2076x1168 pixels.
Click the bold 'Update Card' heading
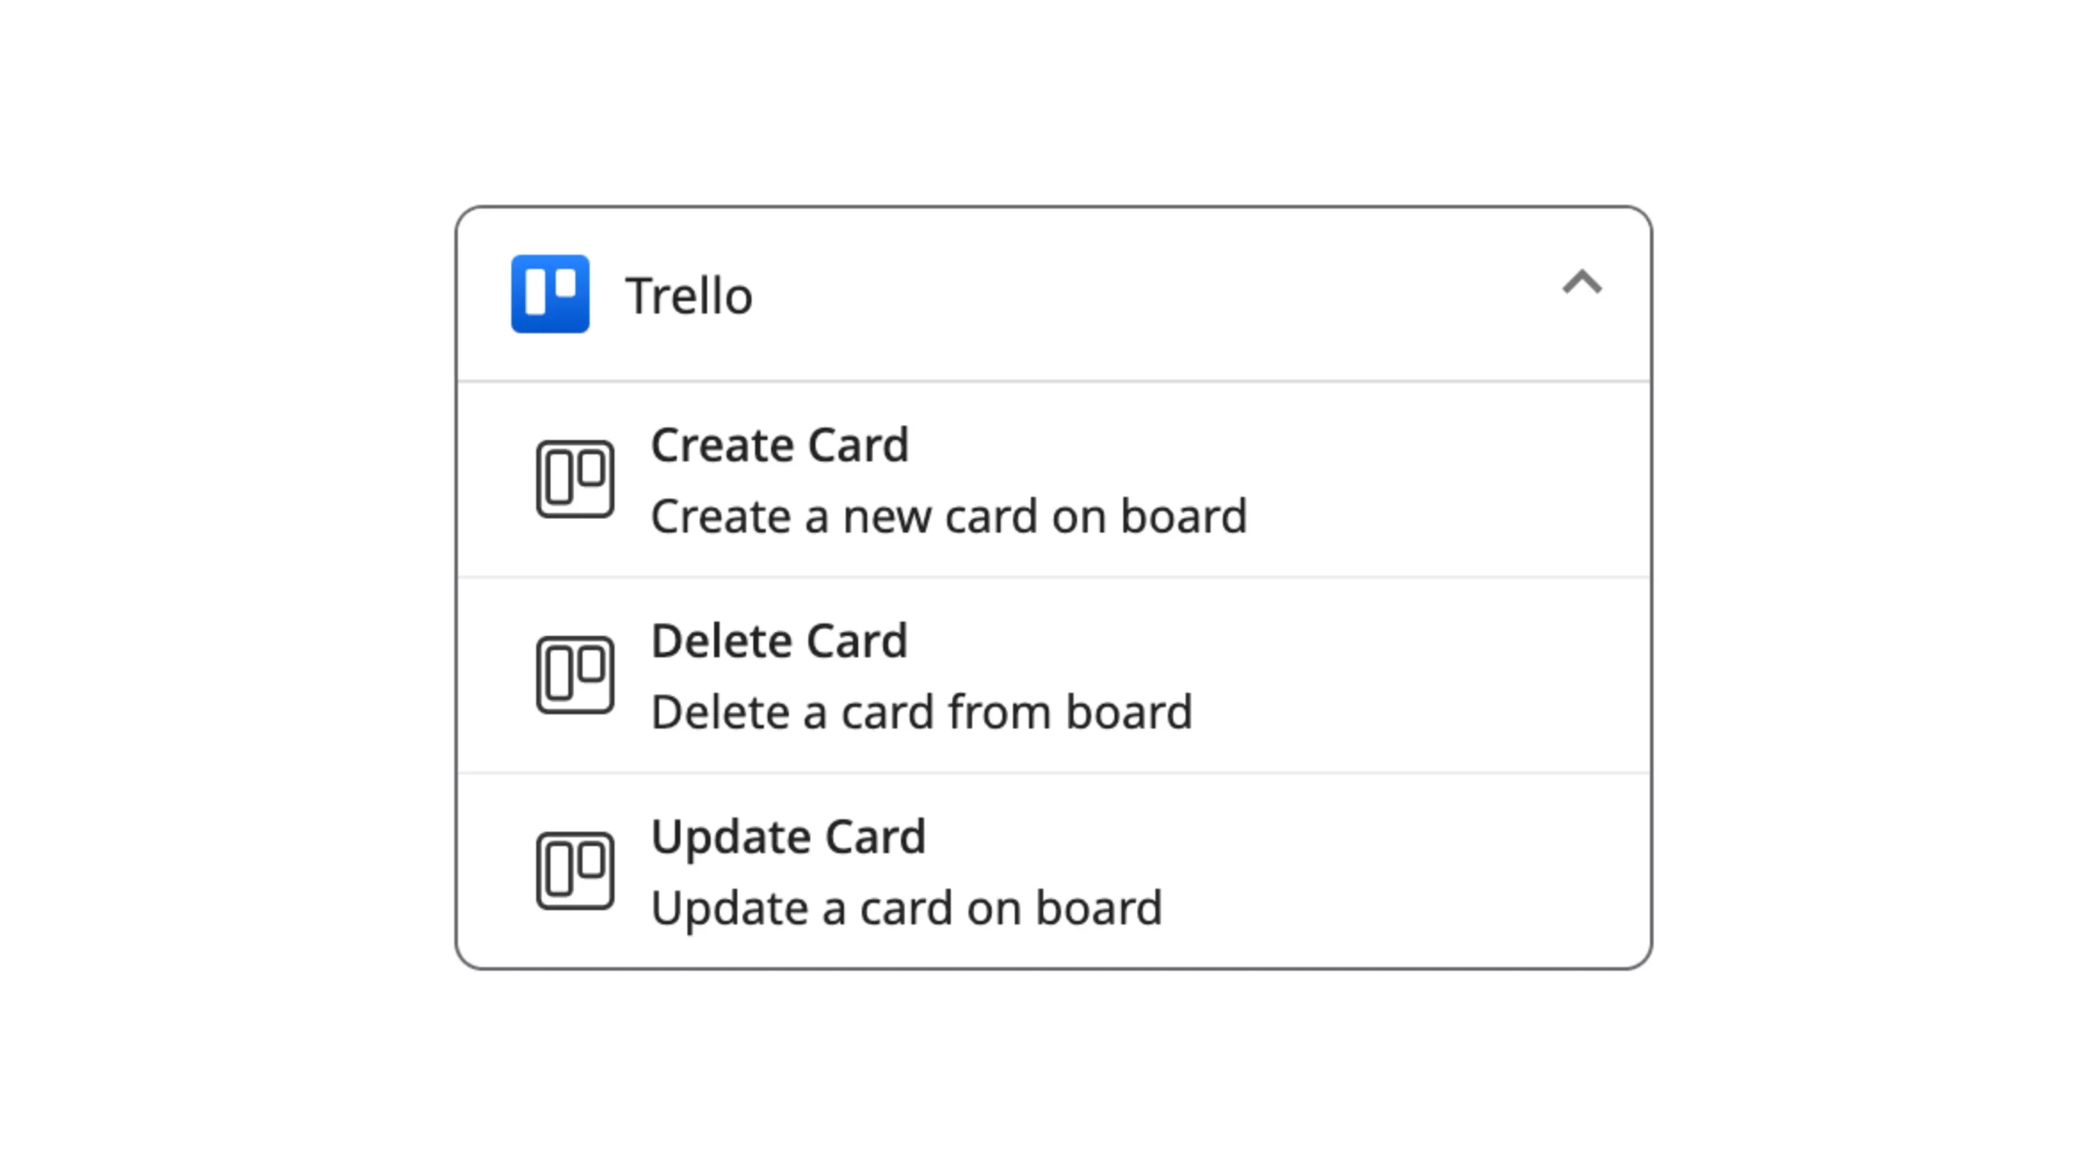coord(788,837)
